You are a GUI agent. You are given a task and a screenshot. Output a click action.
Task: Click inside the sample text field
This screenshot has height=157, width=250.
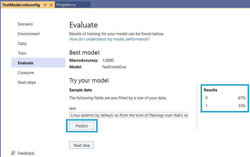(128, 115)
